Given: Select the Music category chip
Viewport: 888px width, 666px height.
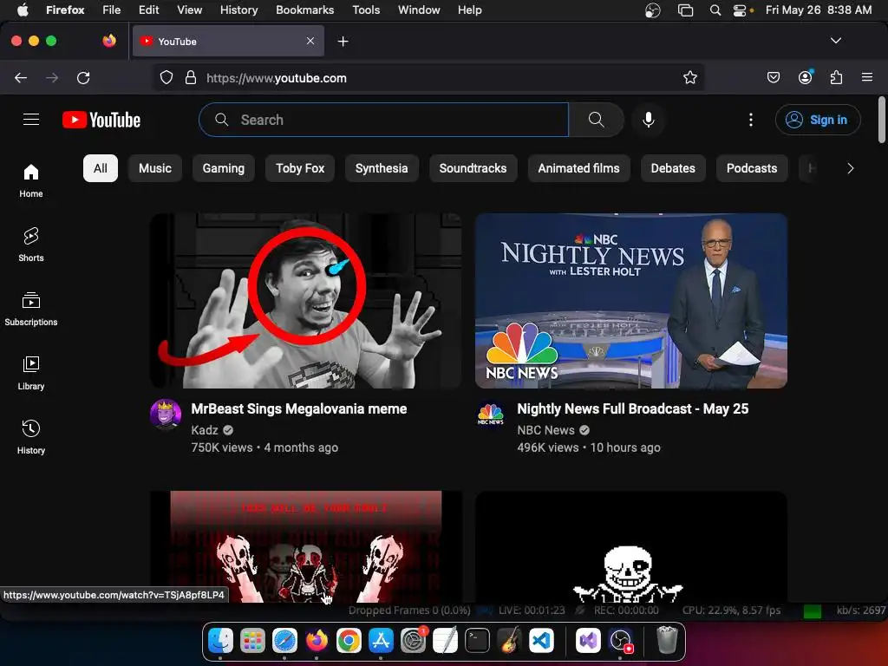Looking at the screenshot, I should click(x=155, y=168).
